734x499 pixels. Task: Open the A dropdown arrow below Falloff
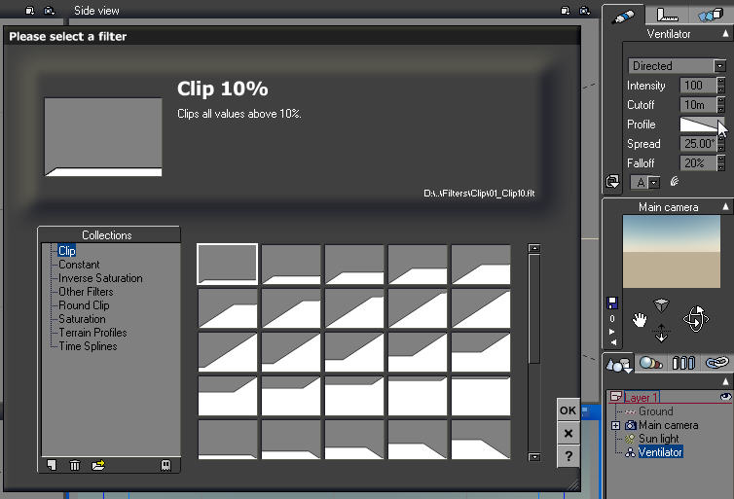coord(655,182)
